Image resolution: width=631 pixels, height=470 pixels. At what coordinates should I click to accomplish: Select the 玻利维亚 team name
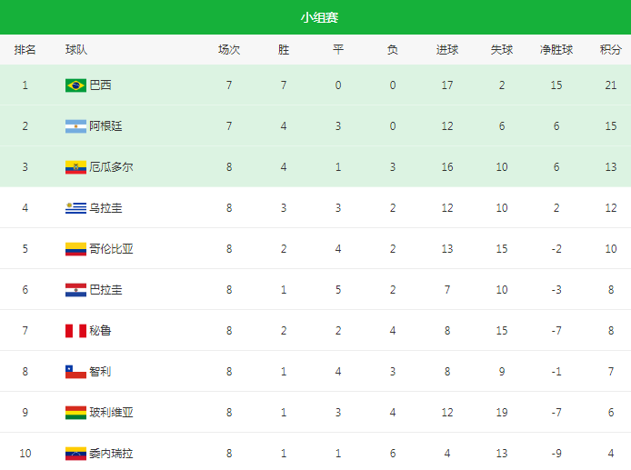pyautogui.click(x=112, y=413)
